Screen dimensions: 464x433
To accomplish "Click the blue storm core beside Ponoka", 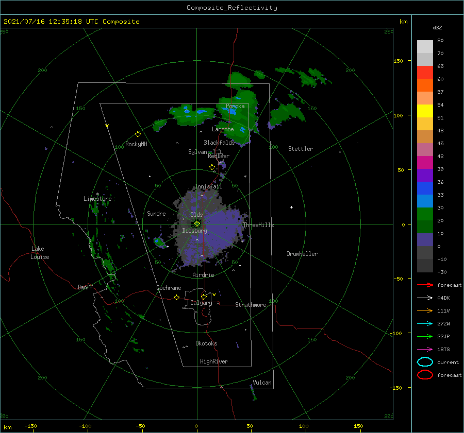I will click(x=231, y=112).
